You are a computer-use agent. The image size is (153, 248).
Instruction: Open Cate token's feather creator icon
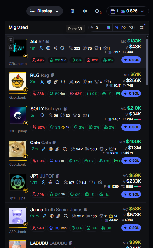pyautogui.click(x=44, y=149)
